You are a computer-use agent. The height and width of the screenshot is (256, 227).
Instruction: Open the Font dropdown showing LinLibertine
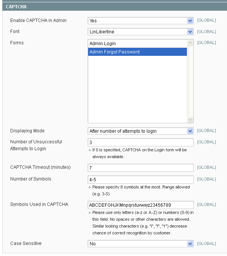(140, 32)
